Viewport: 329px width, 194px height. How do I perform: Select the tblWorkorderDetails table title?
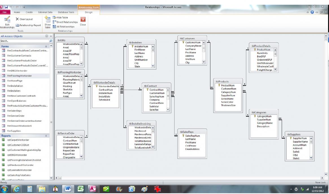104,83
